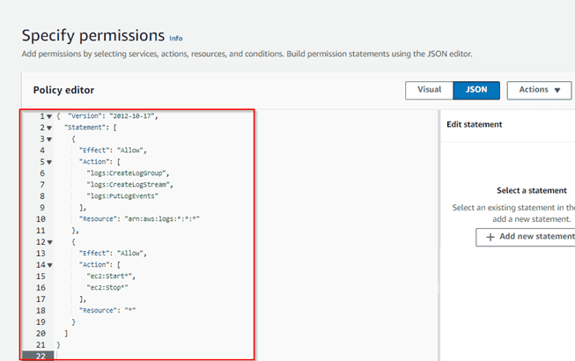Image resolution: width=575 pixels, height=361 pixels.
Task: Select the JSON editor tab
Action: click(476, 90)
